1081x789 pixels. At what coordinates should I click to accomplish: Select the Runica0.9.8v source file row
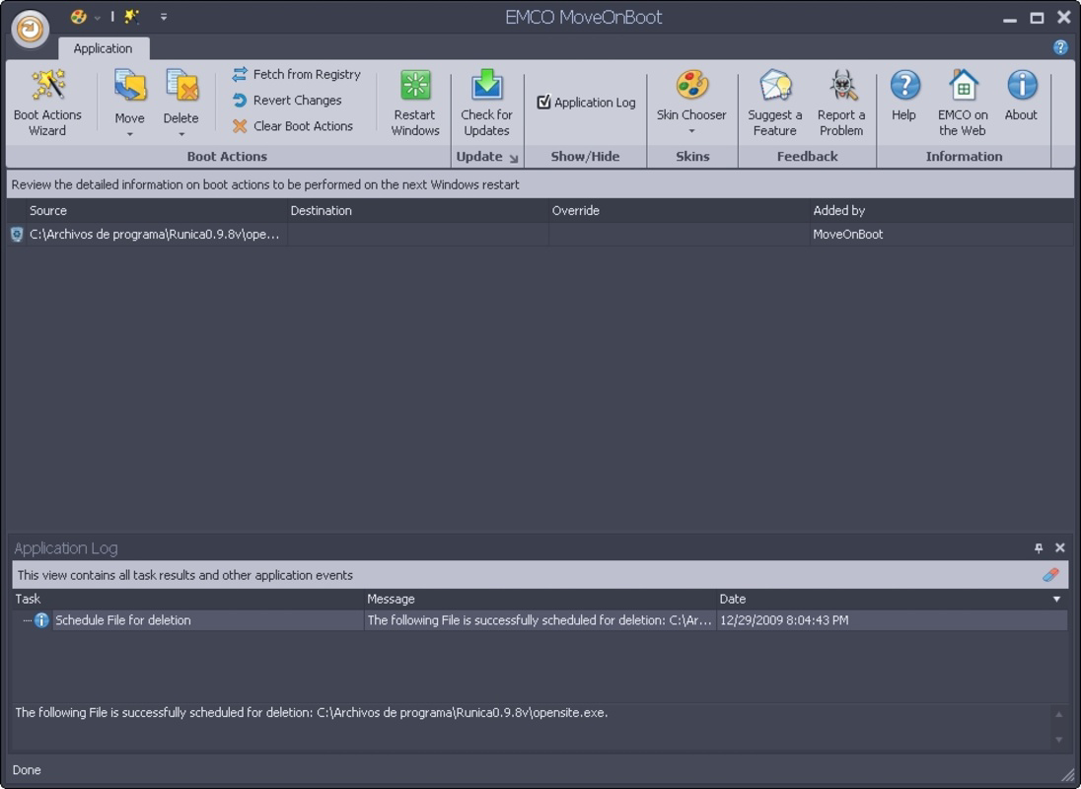[x=155, y=235]
